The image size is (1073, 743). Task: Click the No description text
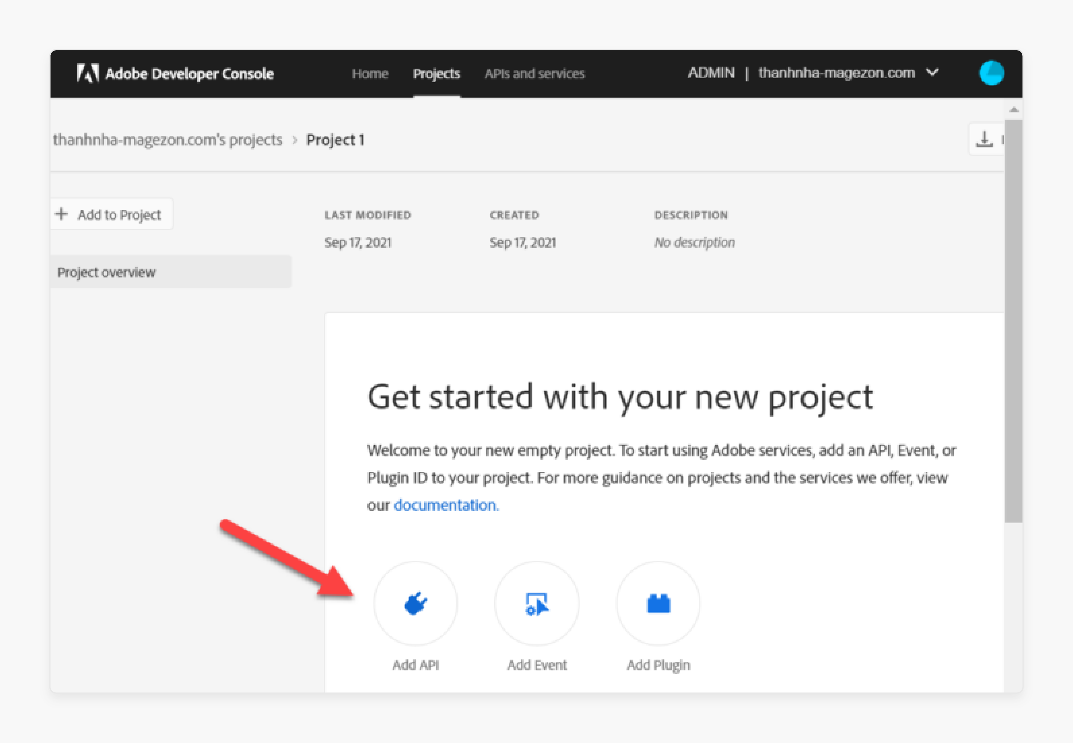(x=694, y=242)
